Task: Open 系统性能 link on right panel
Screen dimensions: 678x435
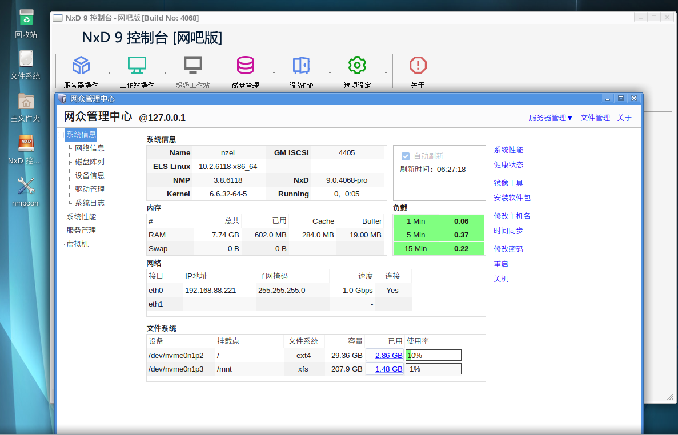Action: (508, 150)
